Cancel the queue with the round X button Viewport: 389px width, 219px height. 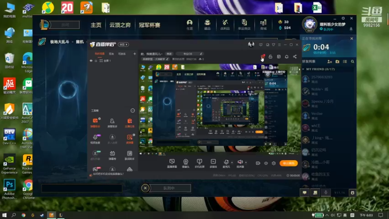(145, 188)
